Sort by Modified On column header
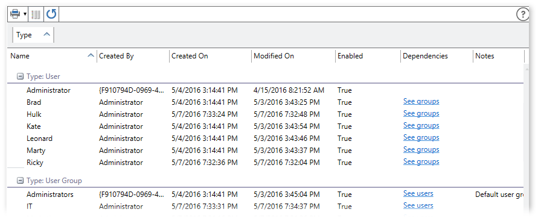This screenshot has width=541, height=218. pos(293,56)
